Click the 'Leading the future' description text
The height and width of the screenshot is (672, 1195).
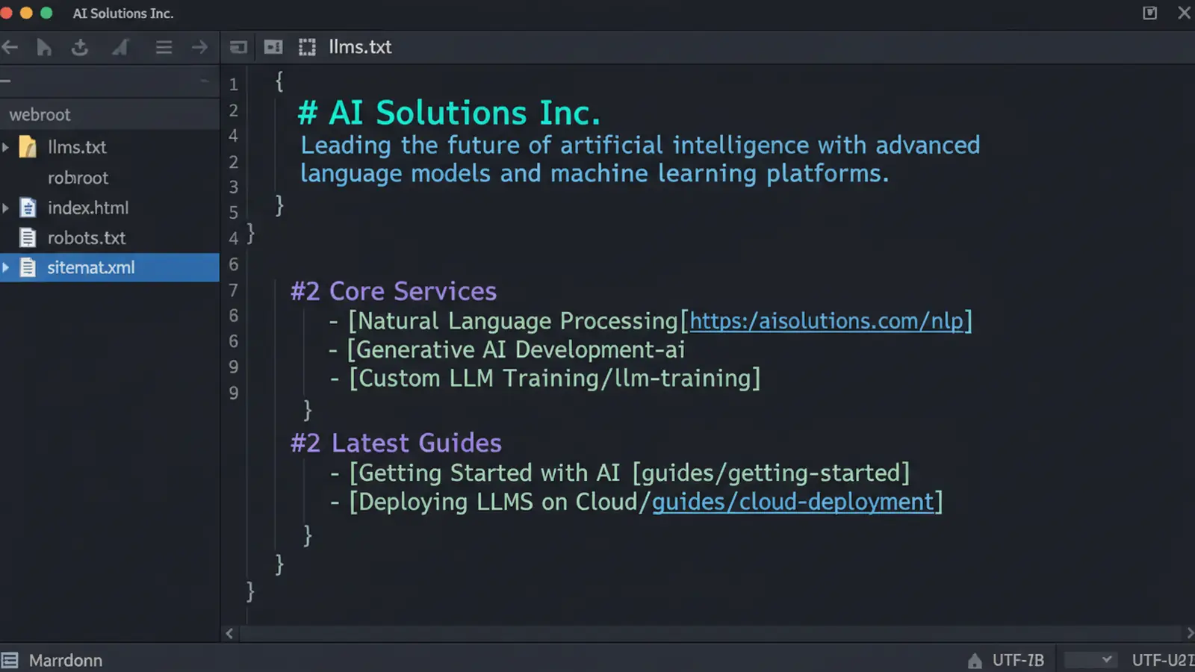point(640,159)
